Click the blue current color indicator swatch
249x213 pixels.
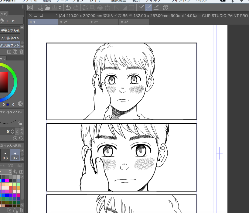[8, 105]
